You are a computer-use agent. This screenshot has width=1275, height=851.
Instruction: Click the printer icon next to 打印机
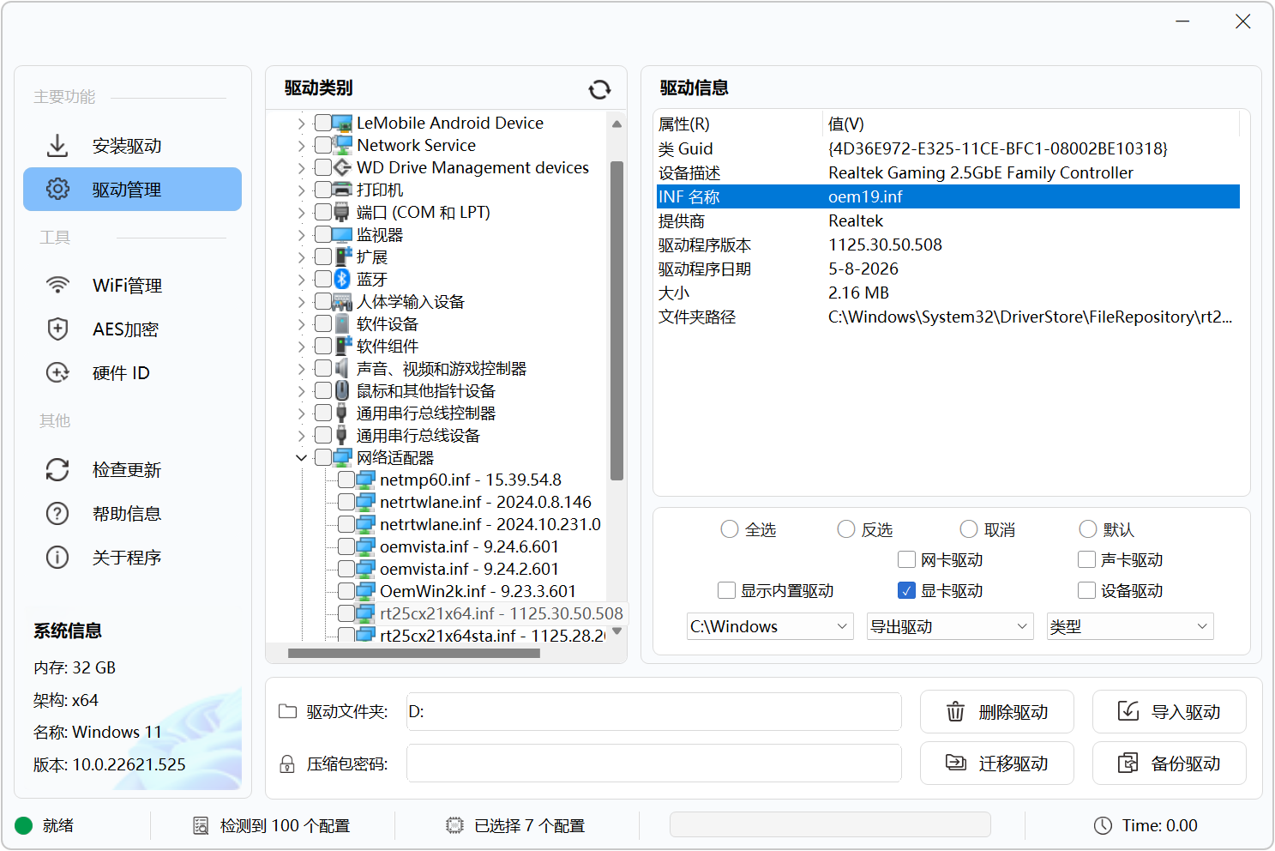(x=342, y=190)
